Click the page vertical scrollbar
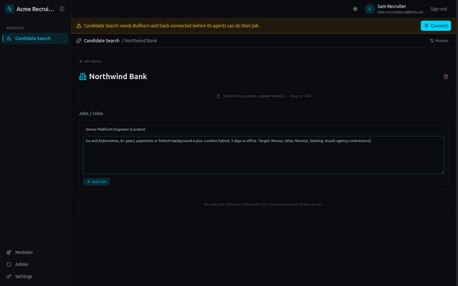The height and width of the screenshot is (286, 458). tap(457, 143)
